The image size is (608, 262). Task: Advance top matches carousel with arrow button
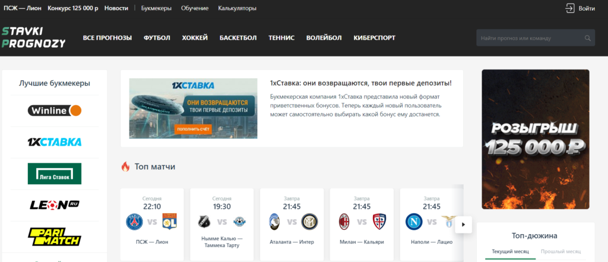point(463,225)
